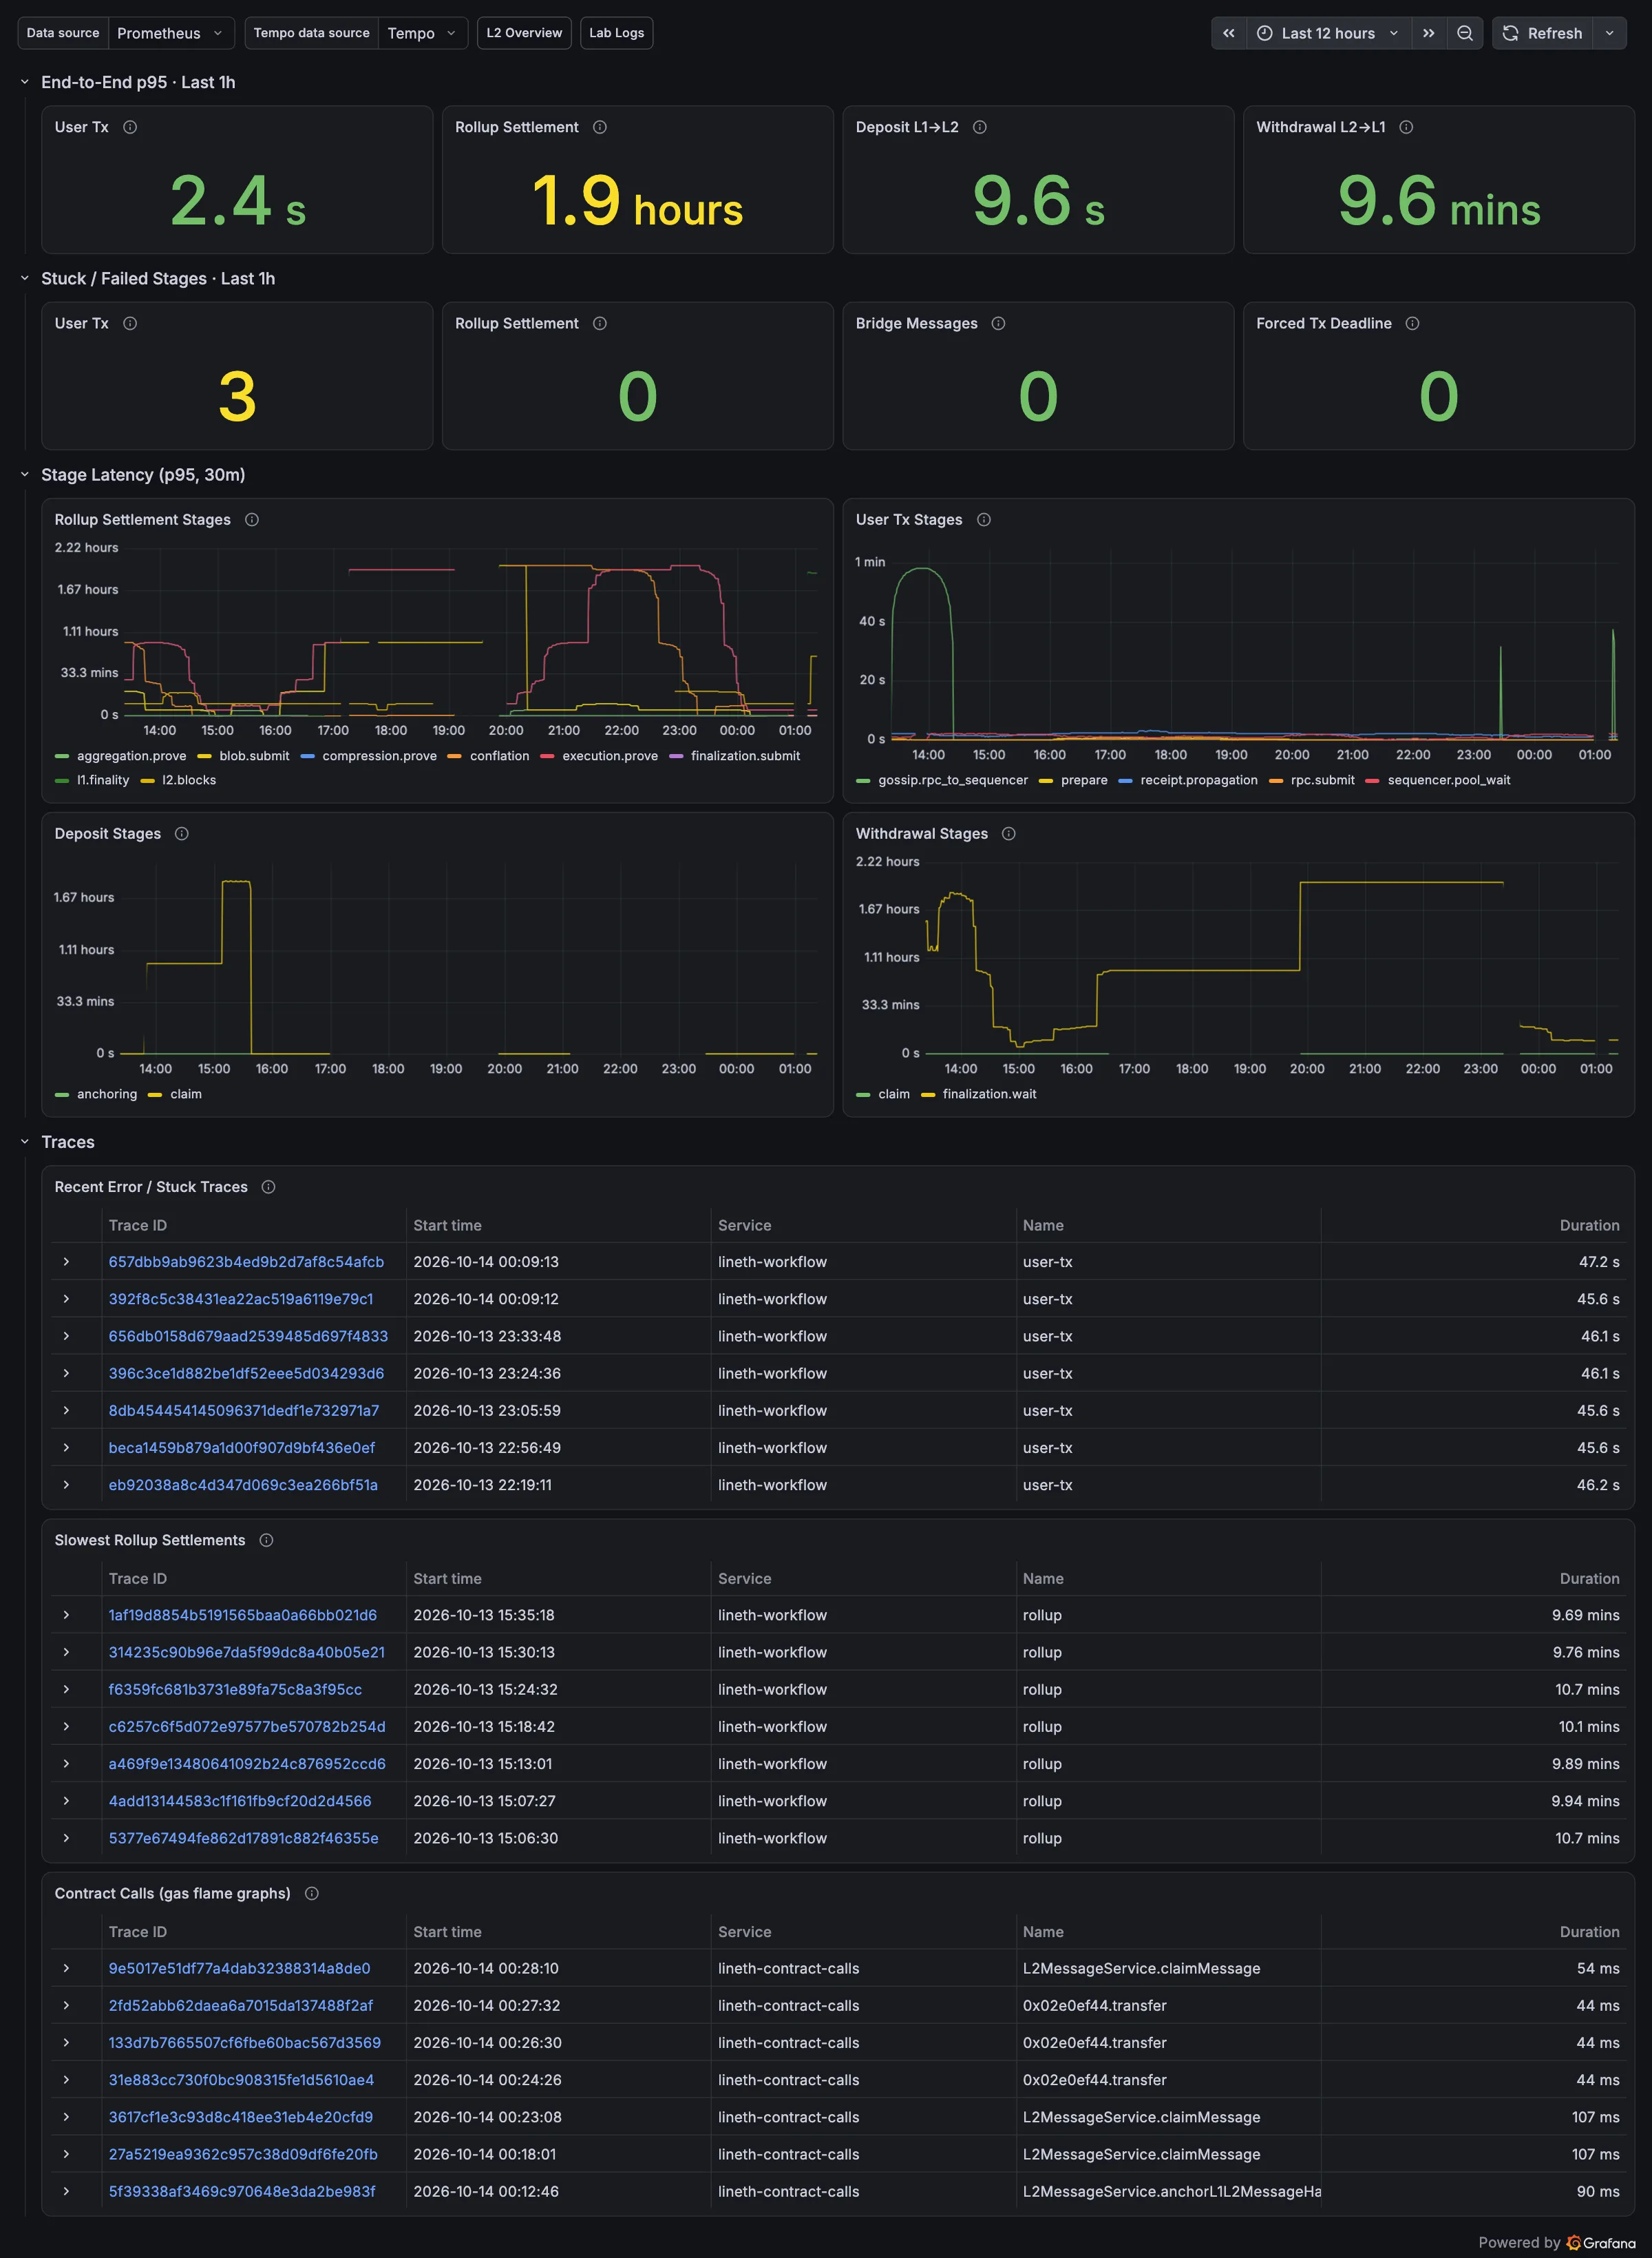Collapse the Traces row
Screen dimensions: 1652x2258
[x=25, y=1142]
